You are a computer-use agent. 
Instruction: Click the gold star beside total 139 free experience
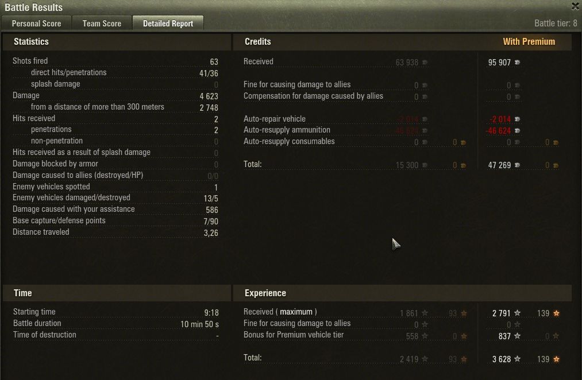click(x=556, y=359)
